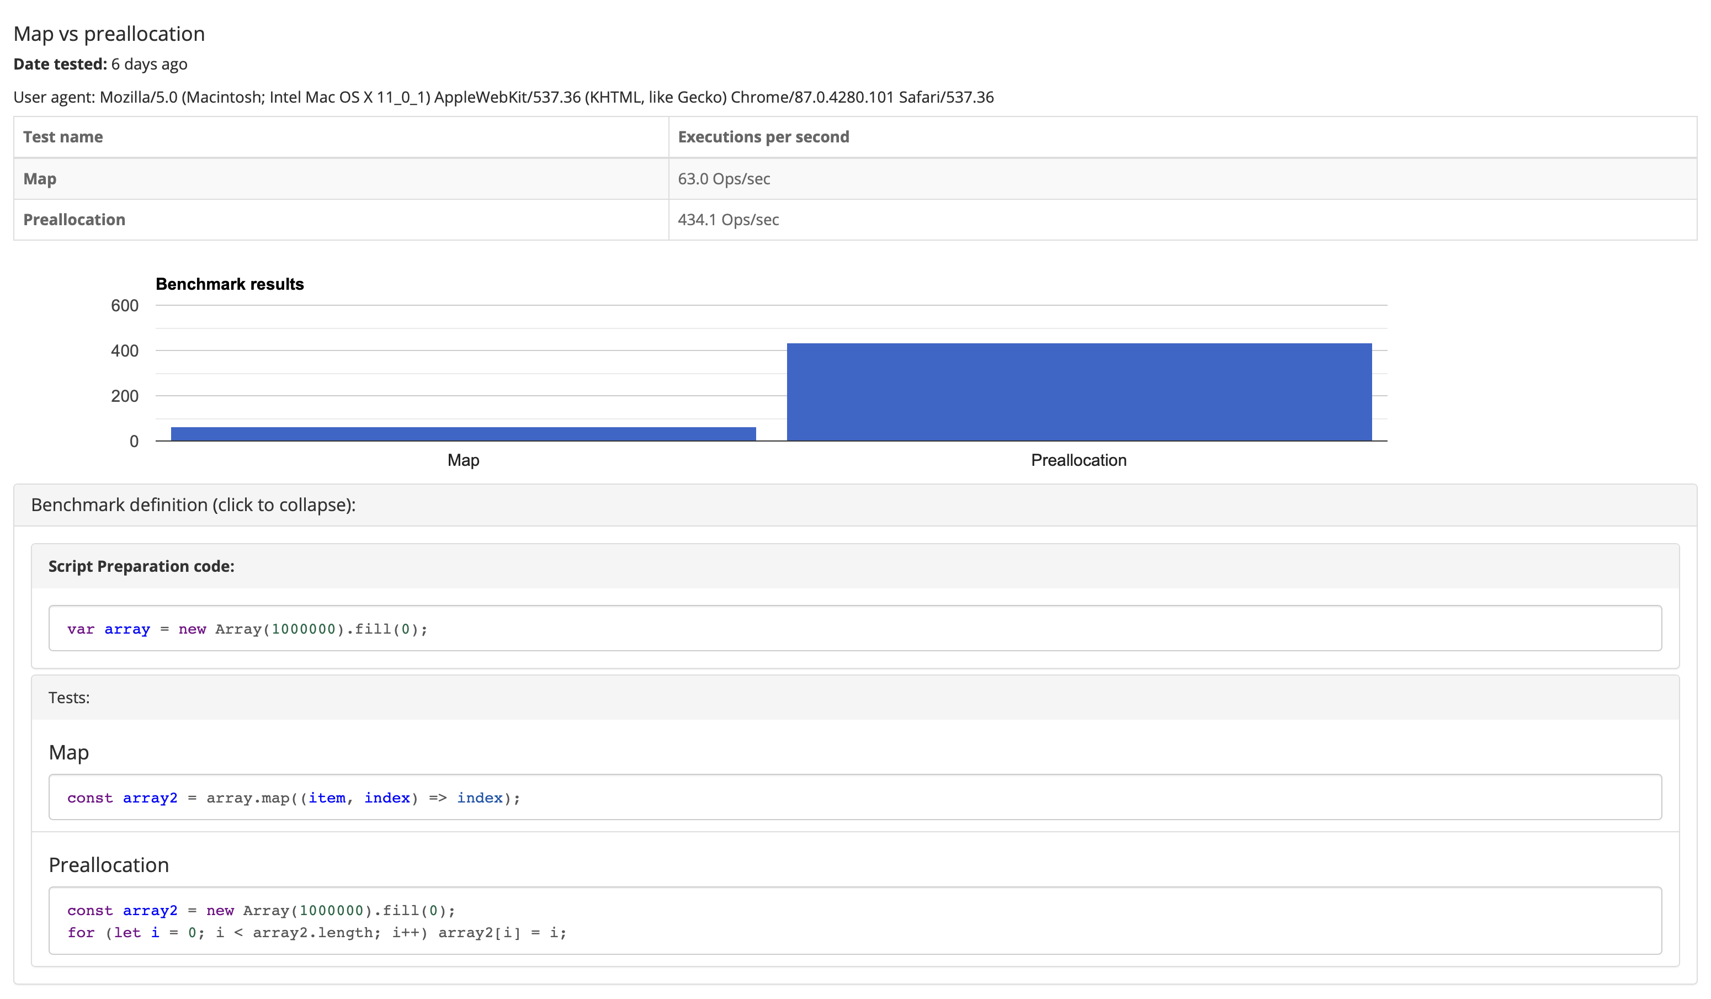This screenshot has width=1711, height=999.
Task: Click the Preallocation label under chart axis
Action: [1078, 460]
